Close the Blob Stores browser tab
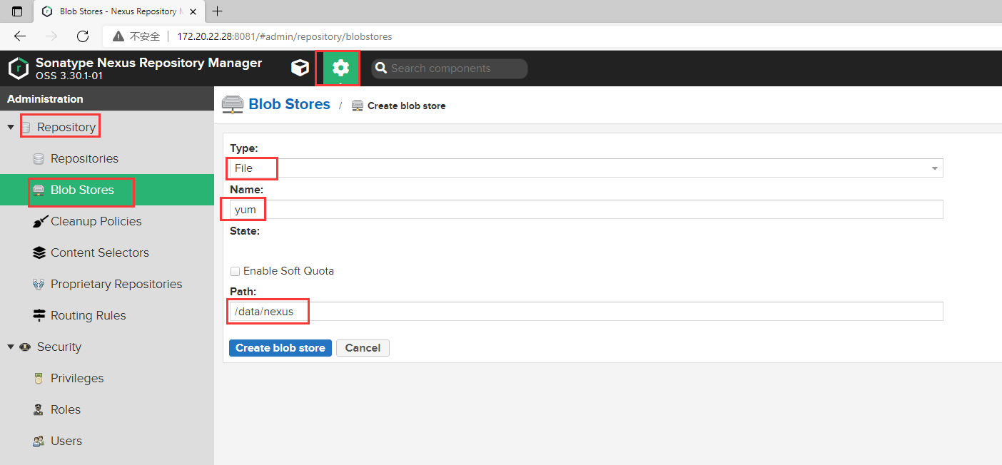 193,11
